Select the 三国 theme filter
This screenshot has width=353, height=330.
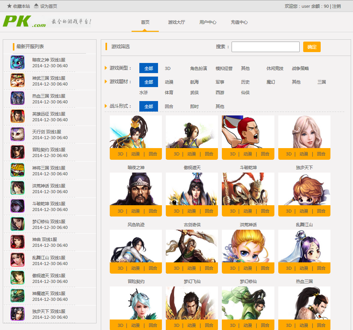(322, 82)
